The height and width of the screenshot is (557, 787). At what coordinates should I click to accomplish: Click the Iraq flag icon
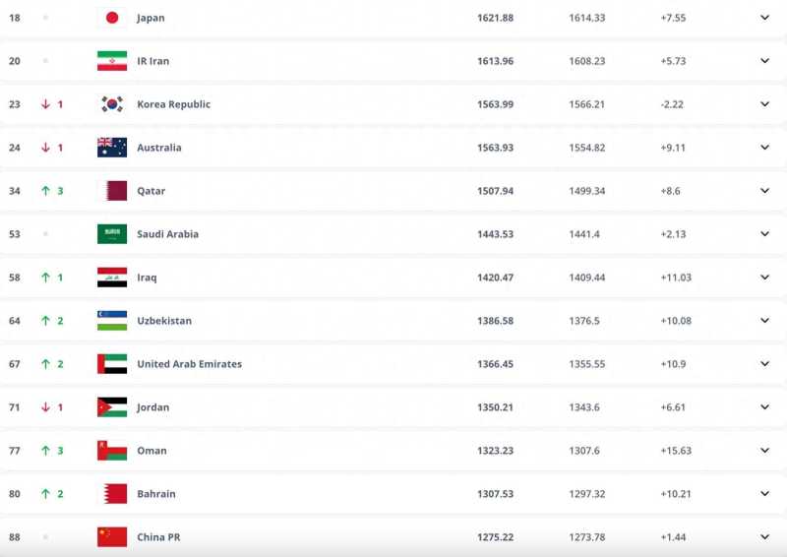111,278
